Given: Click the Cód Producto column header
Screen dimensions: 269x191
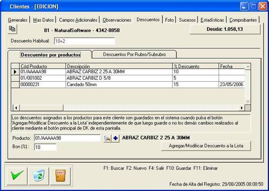Looking at the screenshot, I should [x=43, y=66].
